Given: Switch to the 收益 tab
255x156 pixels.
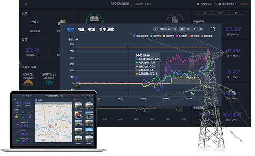Looking at the screenshot, I should [92, 29].
